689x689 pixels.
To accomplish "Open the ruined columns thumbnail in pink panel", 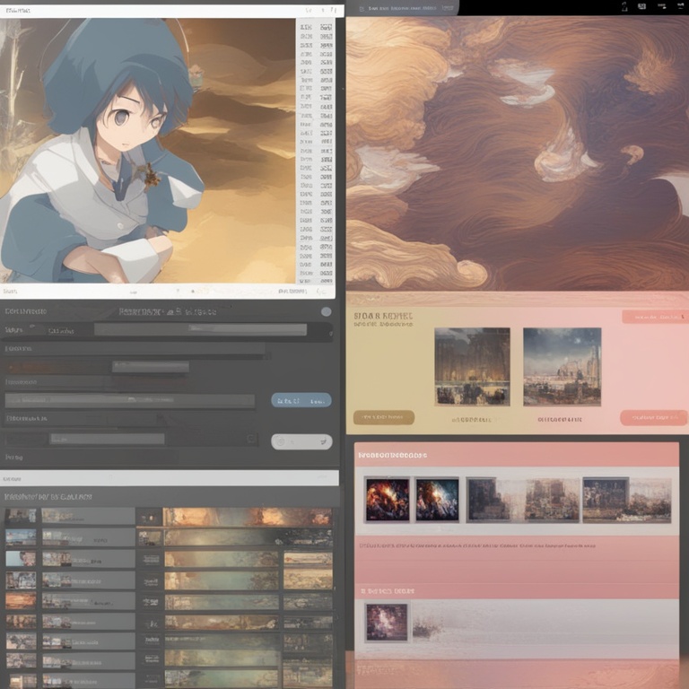I will (473, 366).
